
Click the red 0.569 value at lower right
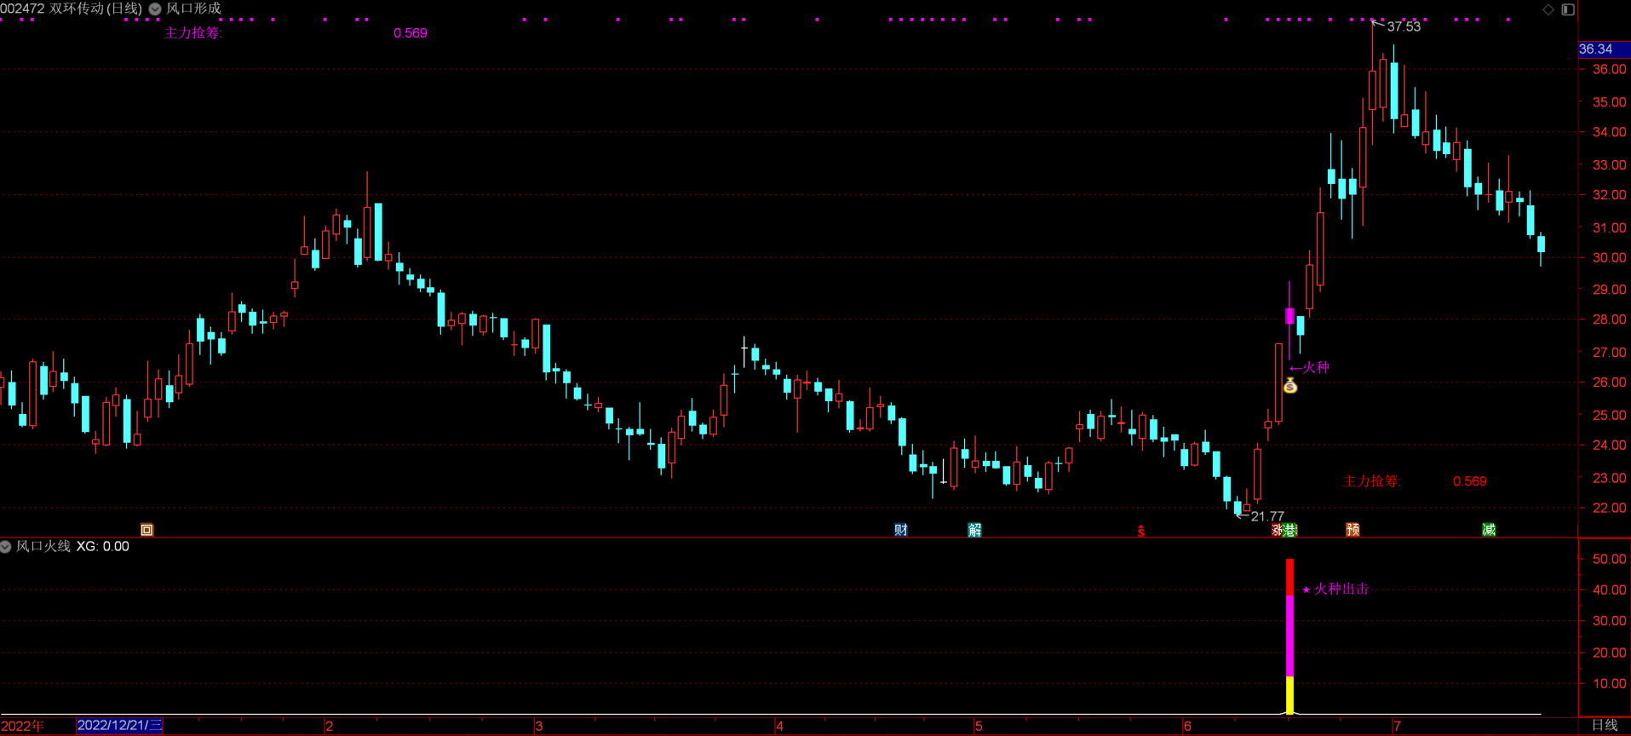(1470, 481)
